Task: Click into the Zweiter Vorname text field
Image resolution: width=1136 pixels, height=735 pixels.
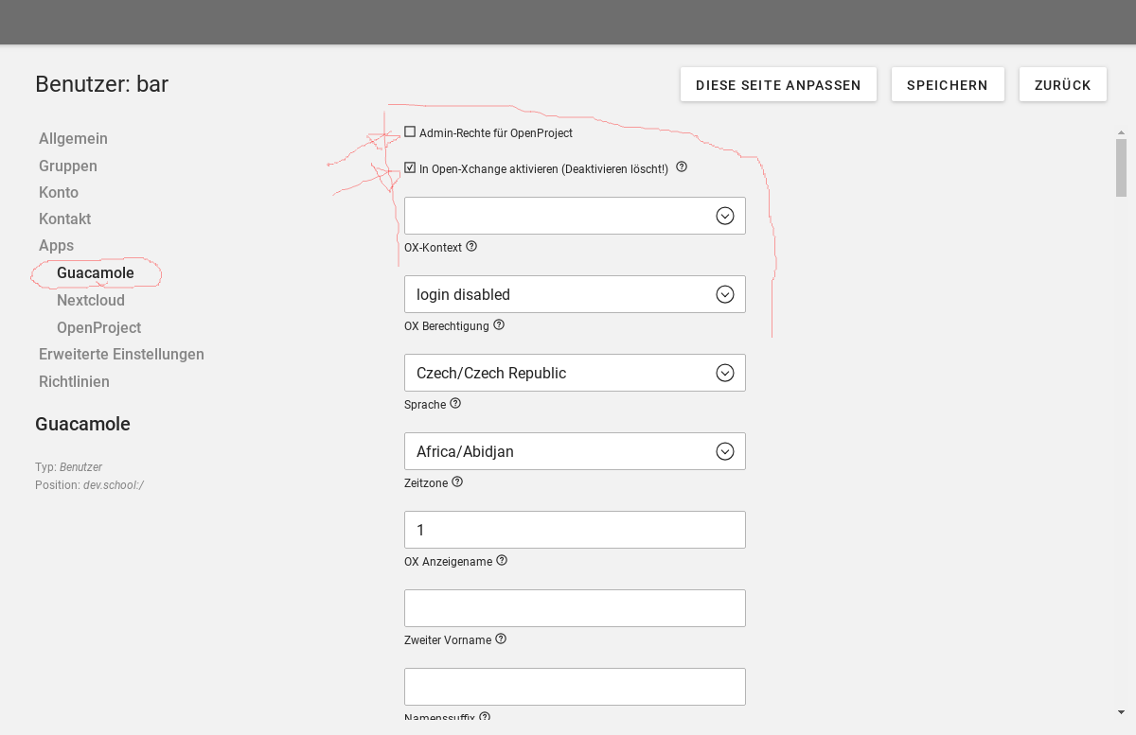Action: (x=575, y=608)
